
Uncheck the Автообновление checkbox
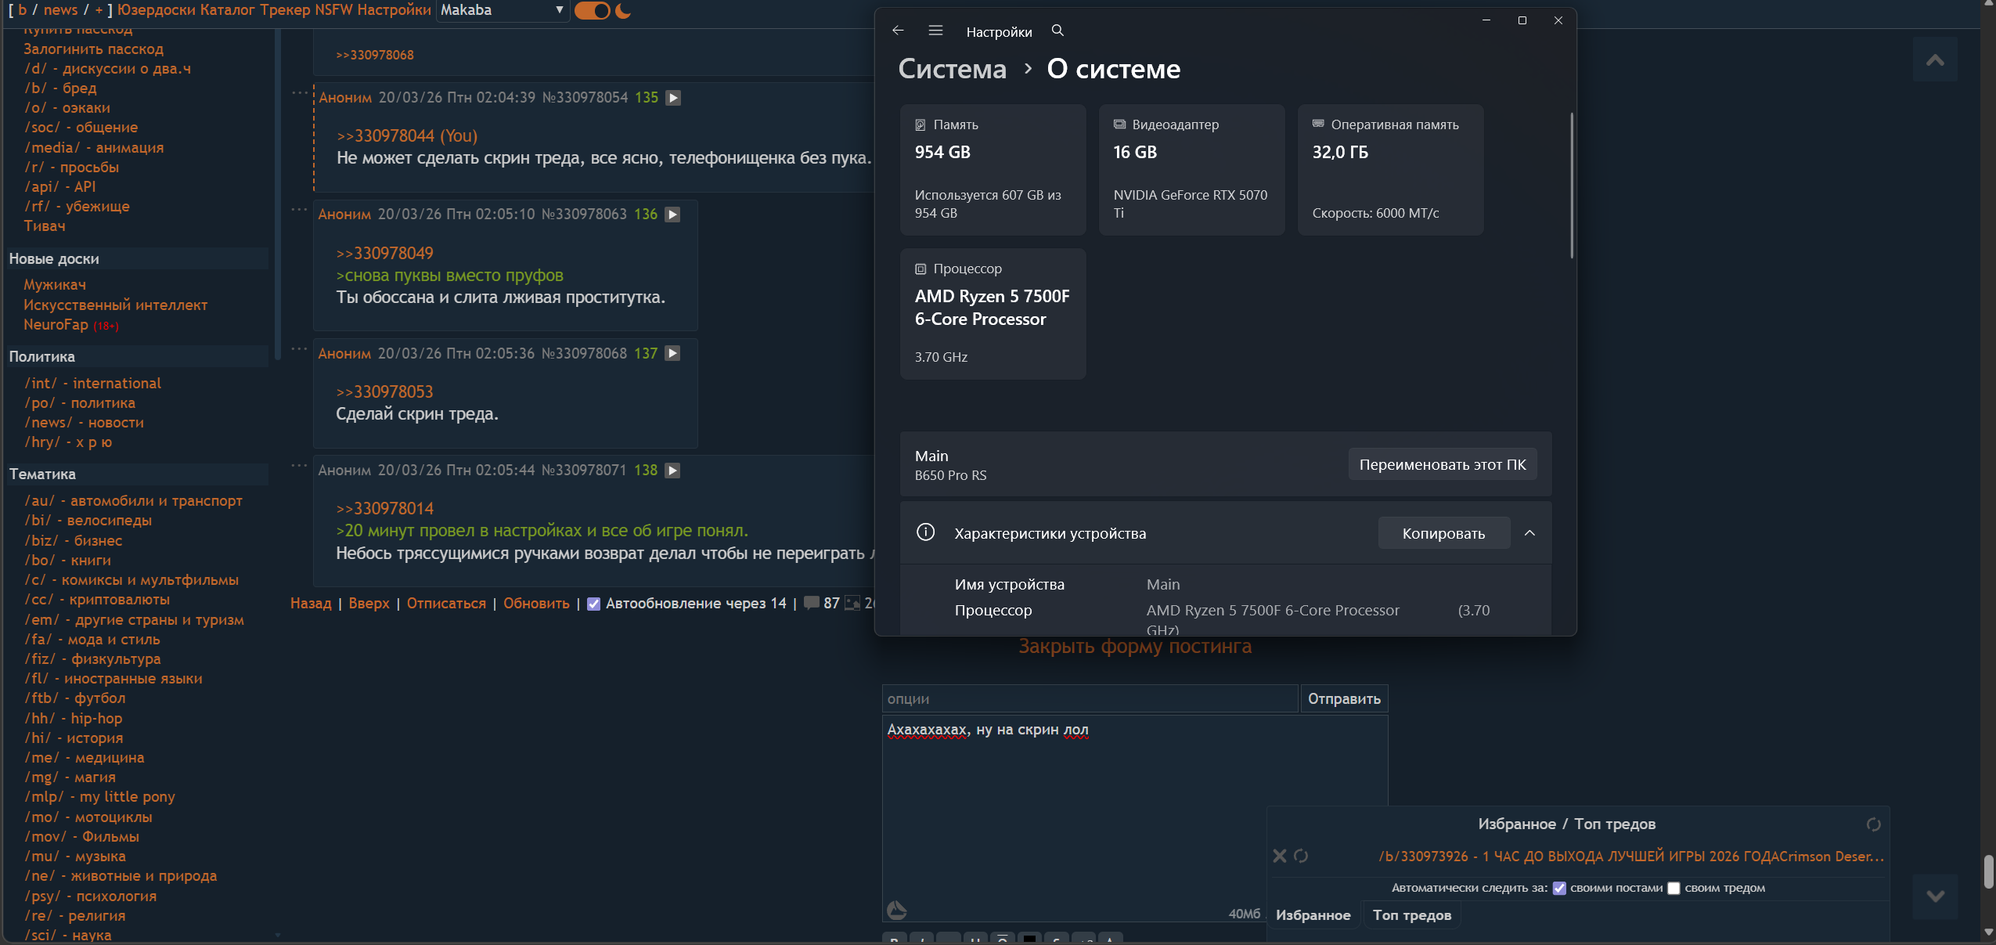593,604
